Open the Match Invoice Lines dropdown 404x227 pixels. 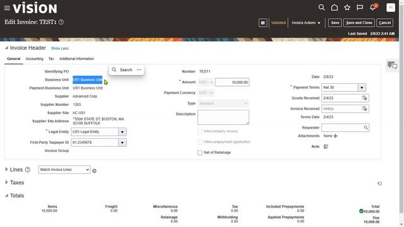[x=64, y=170]
